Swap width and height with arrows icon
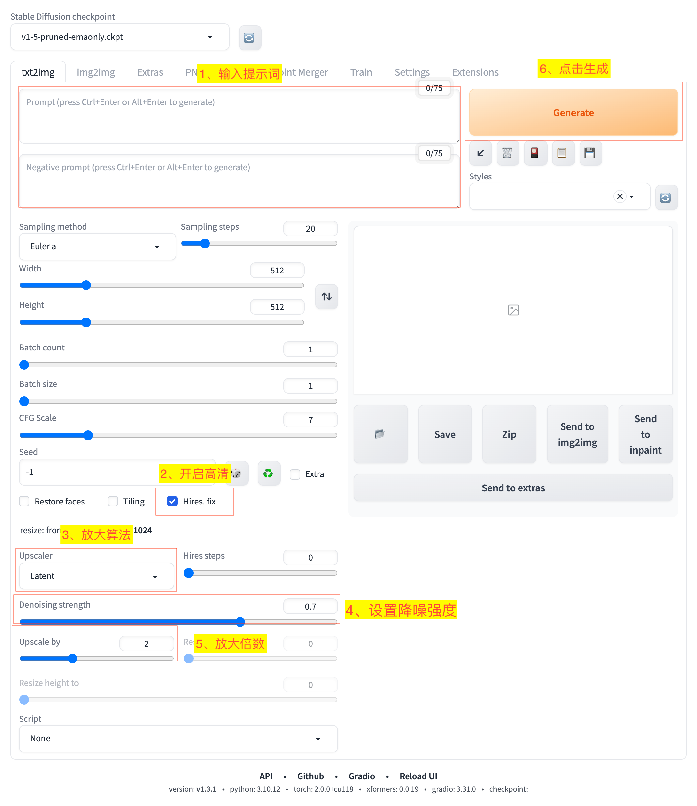This screenshot has width=697, height=806. (326, 296)
